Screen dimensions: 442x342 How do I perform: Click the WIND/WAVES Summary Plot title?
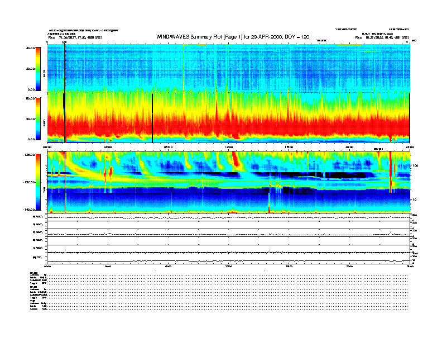click(233, 37)
